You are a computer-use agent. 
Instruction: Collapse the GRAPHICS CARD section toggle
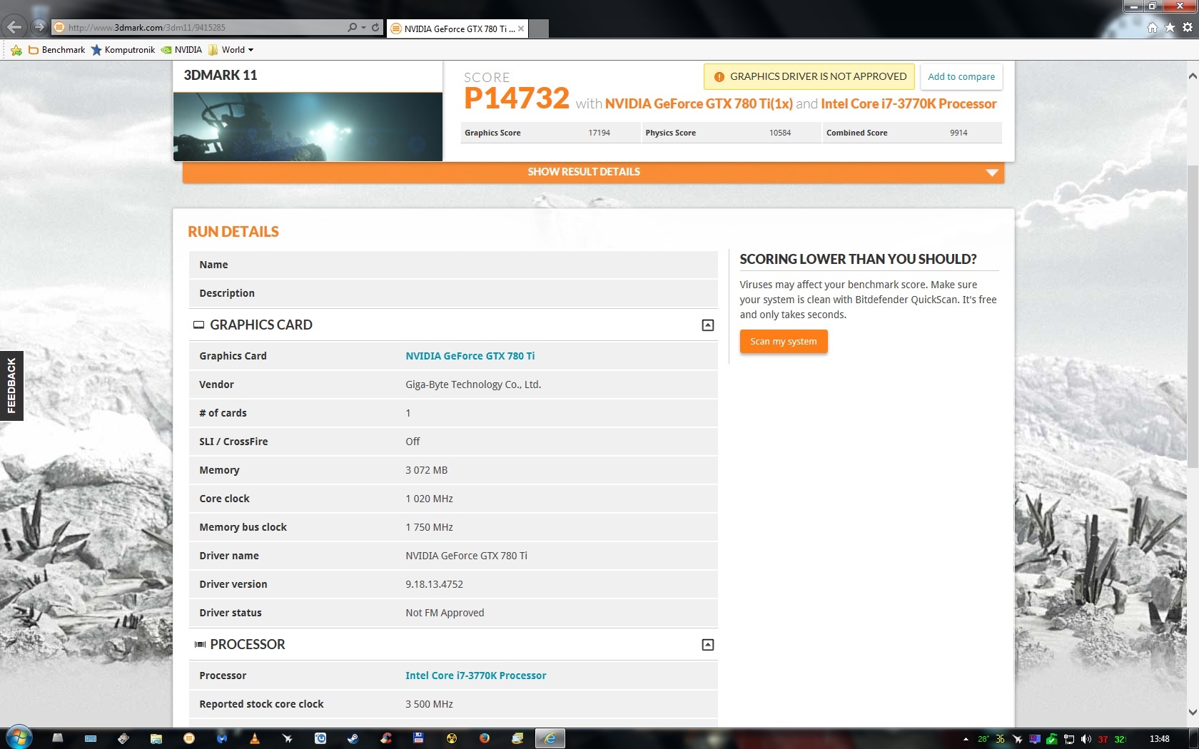(708, 325)
